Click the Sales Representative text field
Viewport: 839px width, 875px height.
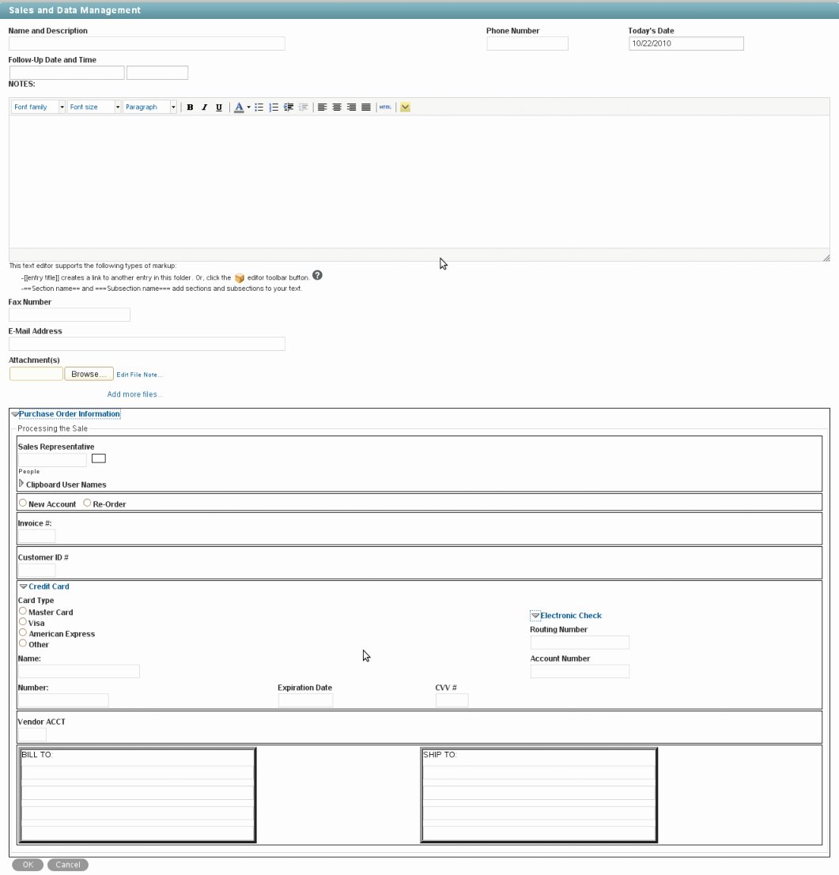(52, 460)
